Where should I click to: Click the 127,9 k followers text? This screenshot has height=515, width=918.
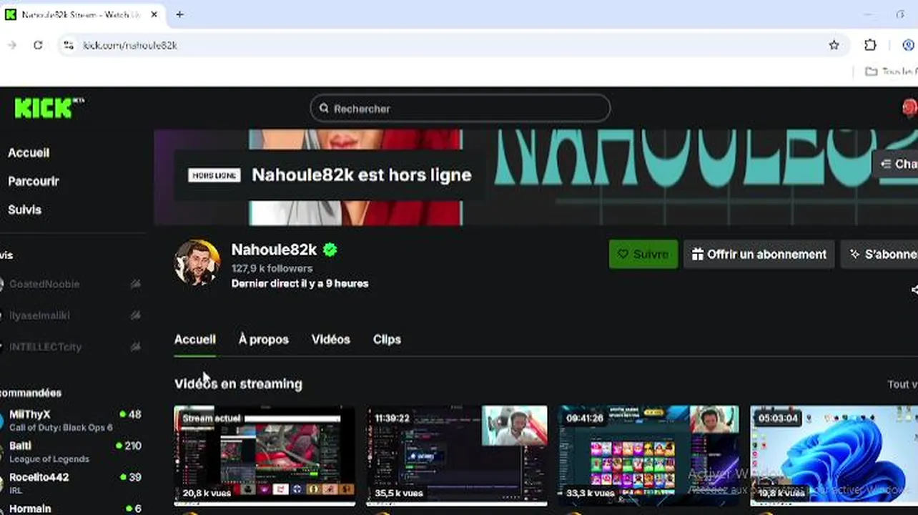[x=272, y=268]
